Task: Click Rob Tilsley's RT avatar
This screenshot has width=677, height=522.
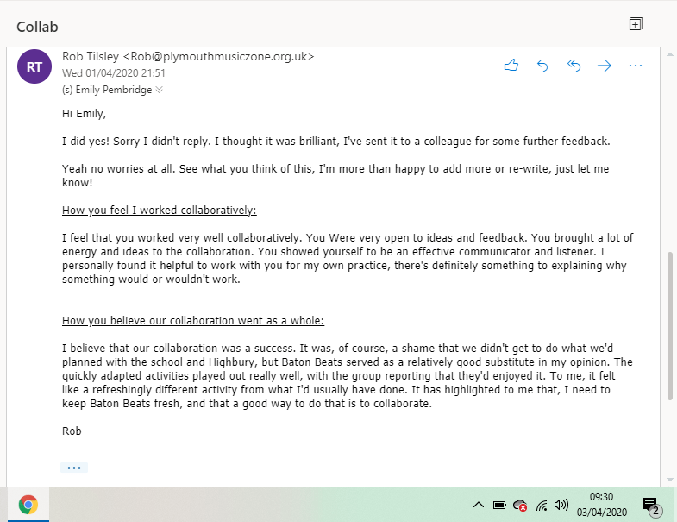Action: [34, 66]
